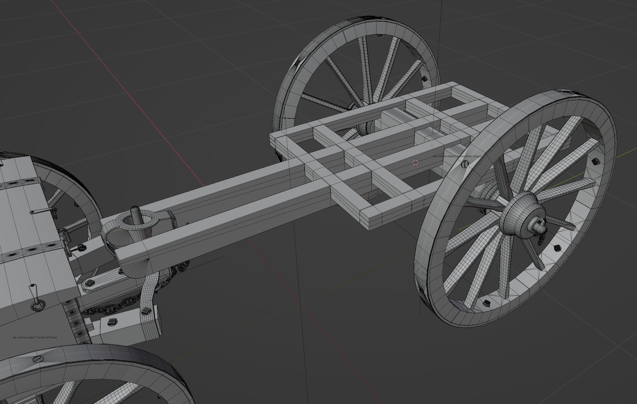Click the rim bolt at the near wheel's bottom
Image resolution: width=637 pixels, height=404 pixels.
click(486, 303)
